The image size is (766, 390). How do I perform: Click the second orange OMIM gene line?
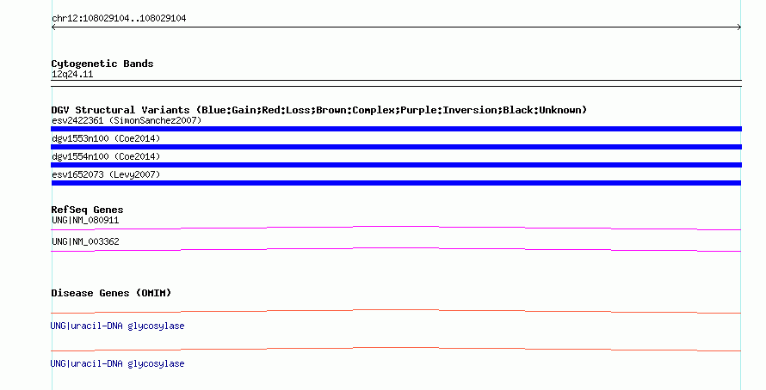(x=396, y=349)
